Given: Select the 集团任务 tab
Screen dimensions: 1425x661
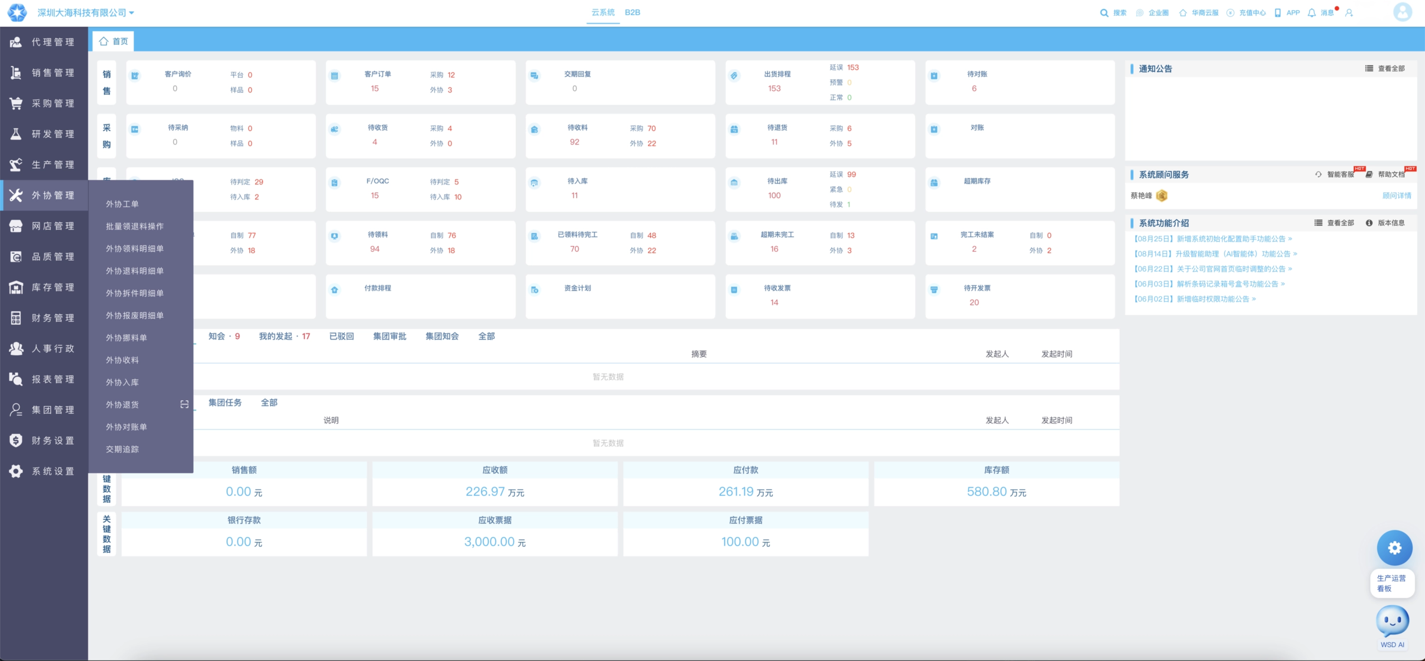Looking at the screenshot, I should click(225, 403).
